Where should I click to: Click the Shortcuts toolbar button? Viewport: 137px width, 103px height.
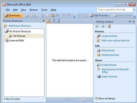click(x=13, y=15)
